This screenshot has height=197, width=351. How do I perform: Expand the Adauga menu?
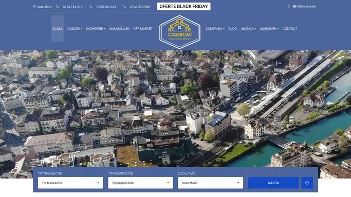click(248, 29)
